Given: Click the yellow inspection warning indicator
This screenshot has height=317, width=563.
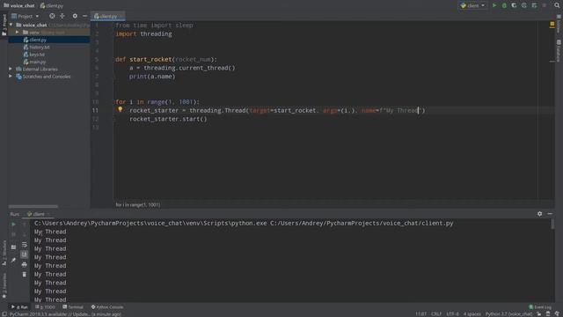Looking at the screenshot, I should [x=552, y=25].
